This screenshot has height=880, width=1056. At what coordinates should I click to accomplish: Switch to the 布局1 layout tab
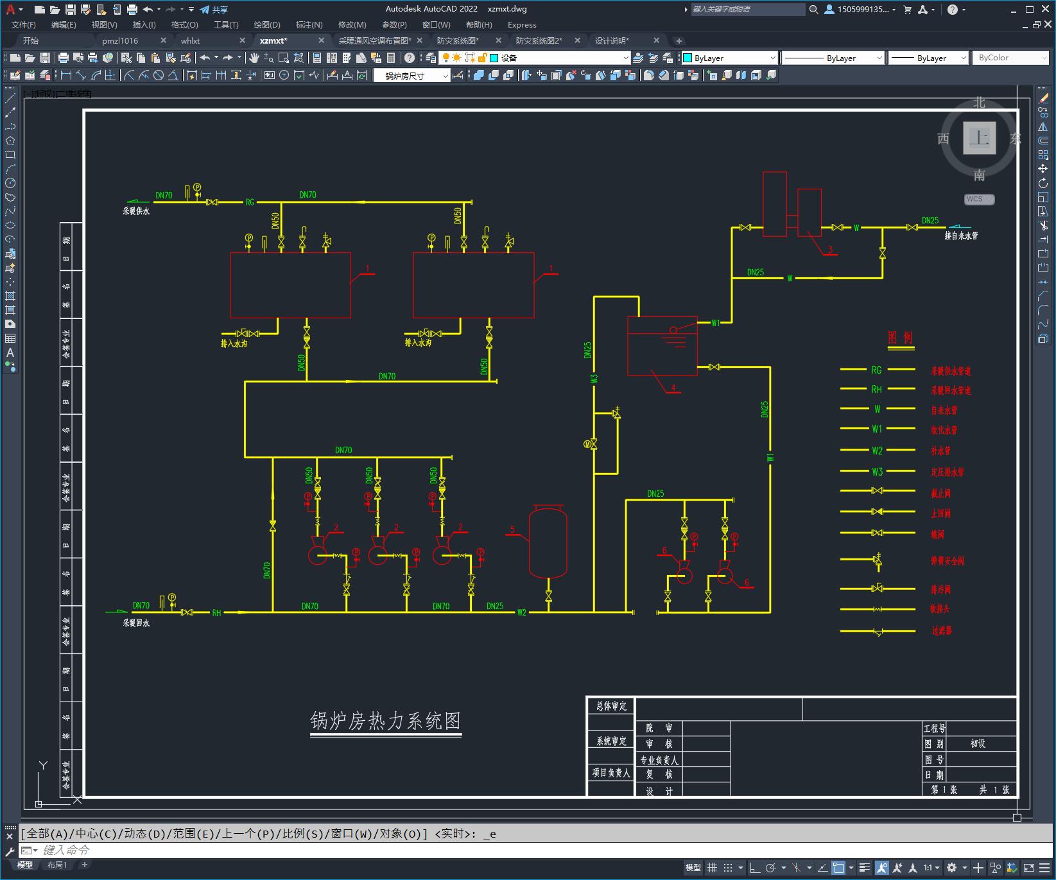pyautogui.click(x=57, y=865)
